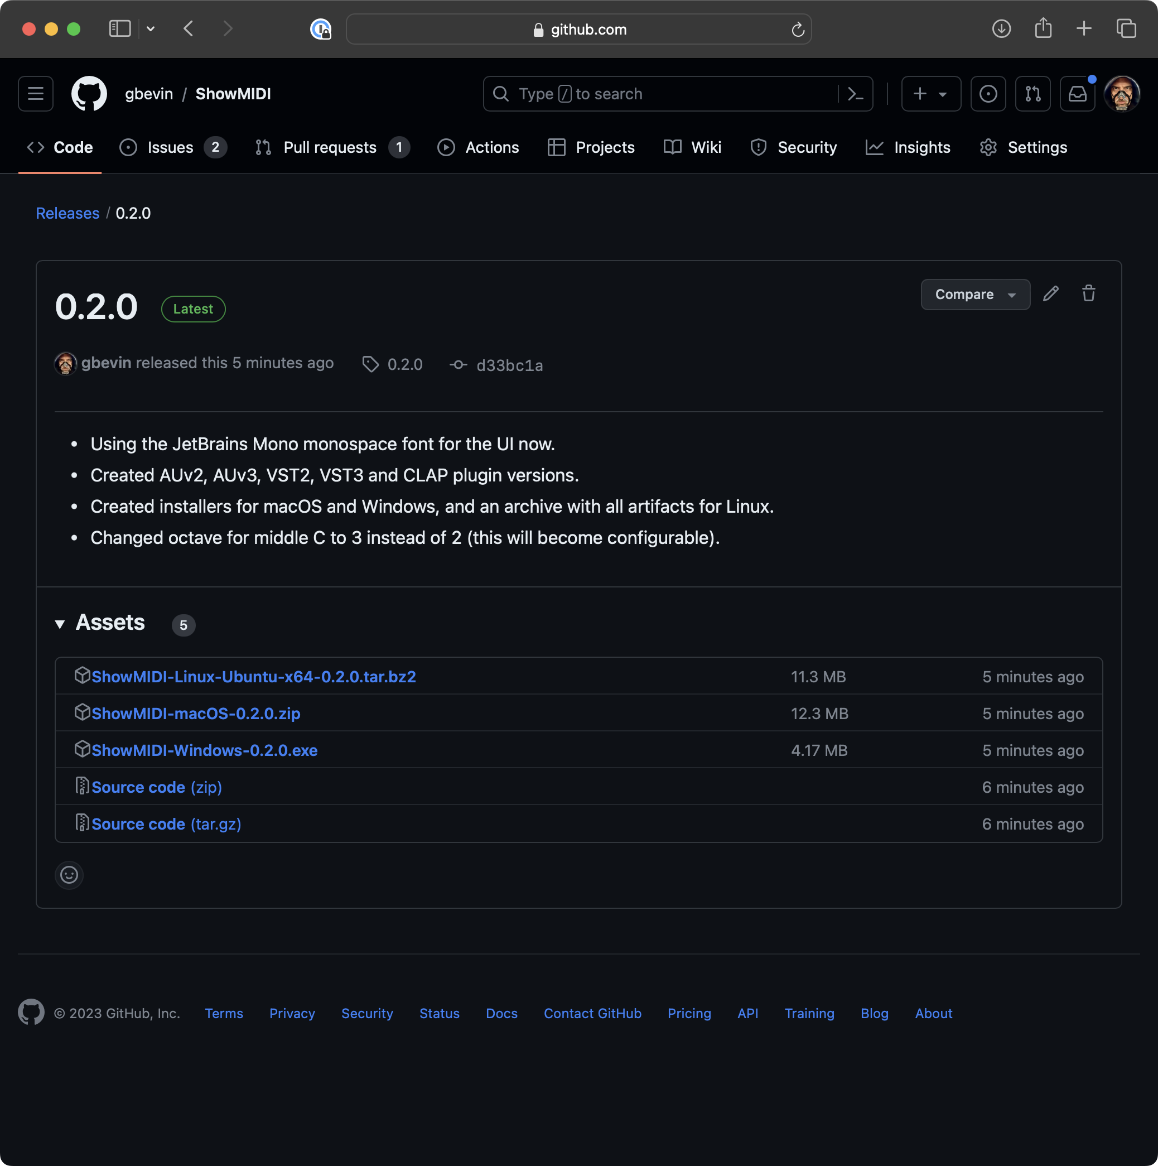Toggle the Safari sidebar
Viewport: 1158px width, 1166px height.
tap(119, 28)
